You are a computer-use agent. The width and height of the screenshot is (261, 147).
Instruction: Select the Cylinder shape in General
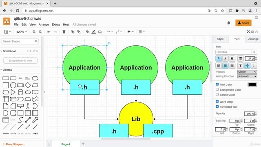20,92
